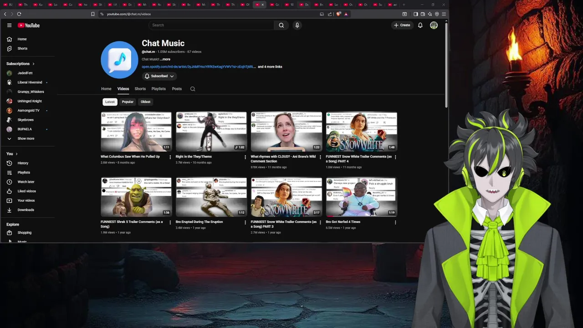Open a new browser tab with the plus button
Screen dimensions: 583x328
(404, 5)
